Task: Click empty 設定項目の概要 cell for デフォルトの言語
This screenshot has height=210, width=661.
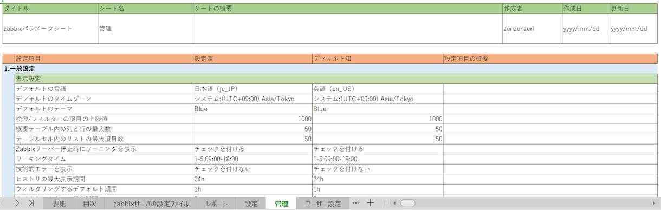Action: coord(550,89)
